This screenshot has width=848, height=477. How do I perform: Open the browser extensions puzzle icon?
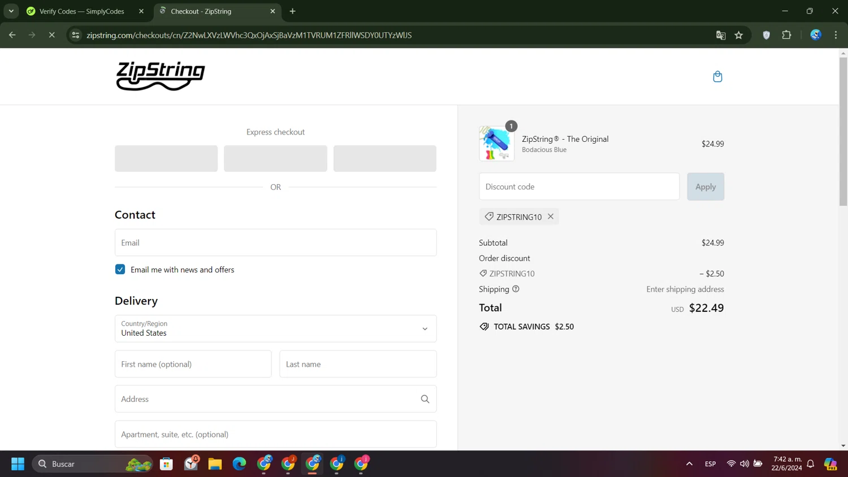click(786, 35)
